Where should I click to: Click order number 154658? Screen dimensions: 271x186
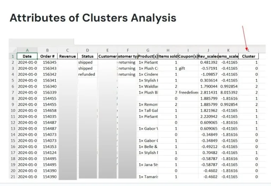(47, 110)
